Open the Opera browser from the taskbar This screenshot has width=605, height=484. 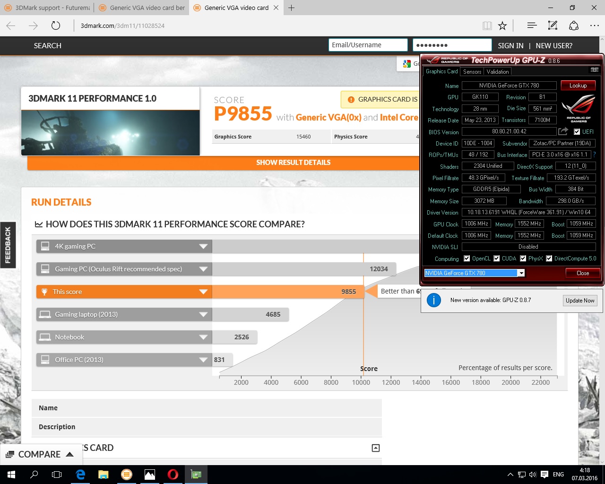point(173,475)
